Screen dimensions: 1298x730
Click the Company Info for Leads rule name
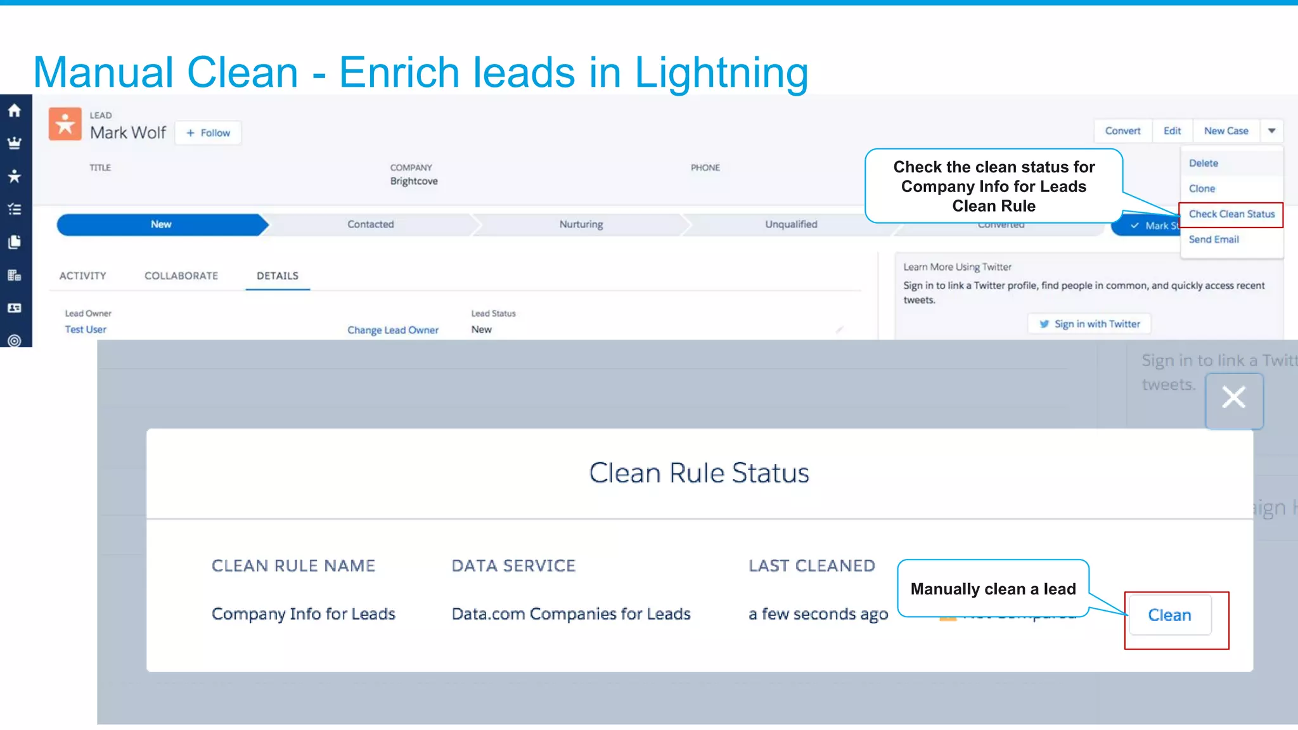(x=304, y=614)
